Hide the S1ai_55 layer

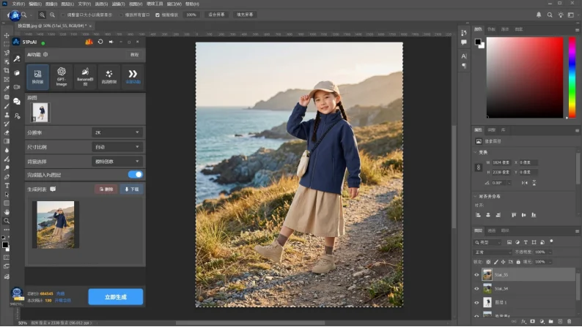(476, 275)
